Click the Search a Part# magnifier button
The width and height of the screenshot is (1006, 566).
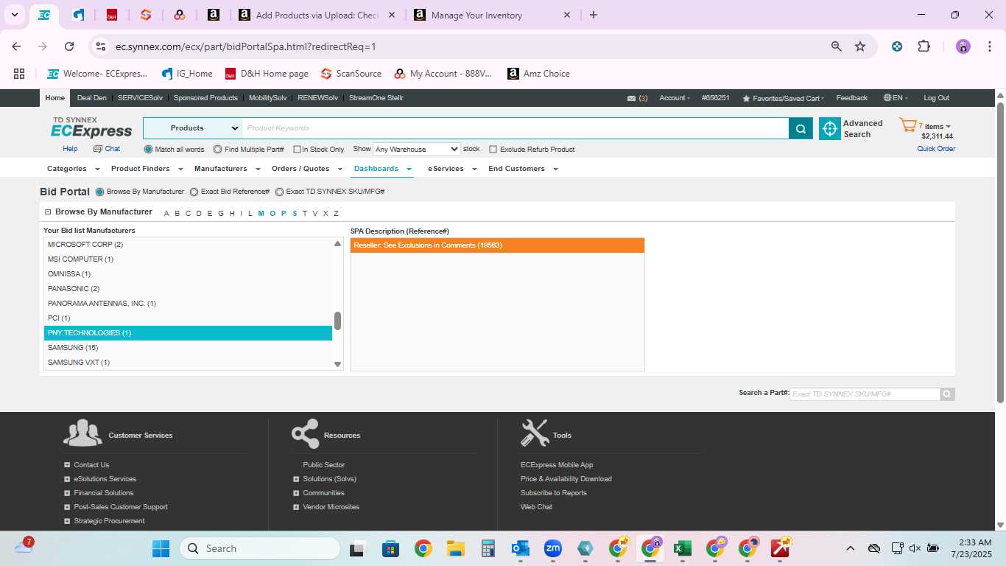(948, 394)
